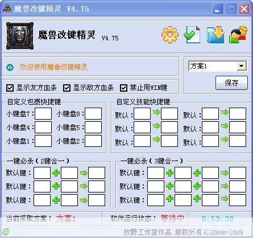
Task: Toggle 显示敌方血条 checkbox
Action: (67, 88)
